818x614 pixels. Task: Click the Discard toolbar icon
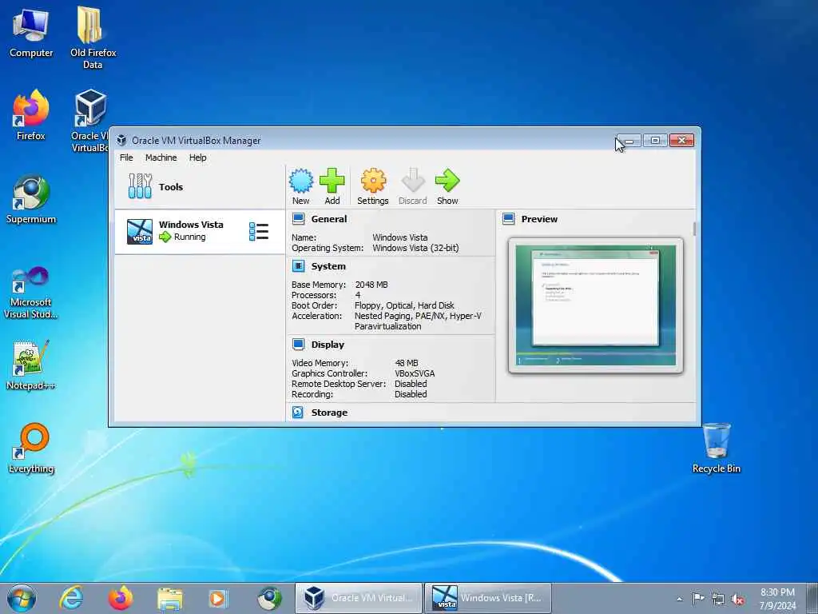[413, 181]
